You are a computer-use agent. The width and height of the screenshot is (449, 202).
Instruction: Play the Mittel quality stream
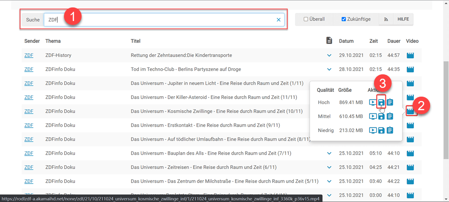coord(373,116)
